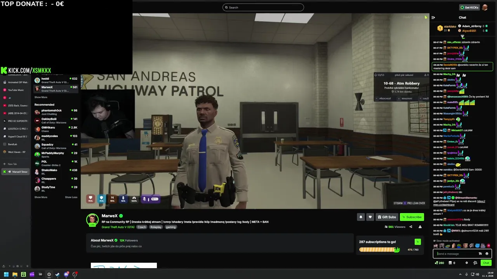Switch to the Animated GIF Maker browser tab
The height and width of the screenshot is (279, 497).
pyautogui.click(x=15, y=82)
